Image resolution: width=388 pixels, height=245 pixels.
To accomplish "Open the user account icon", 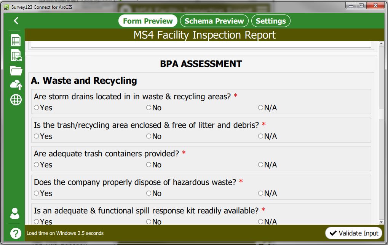I will [x=15, y=213].
